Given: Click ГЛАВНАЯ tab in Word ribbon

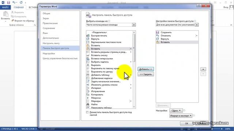Looking at the screenshot, I should click(19, 7).
